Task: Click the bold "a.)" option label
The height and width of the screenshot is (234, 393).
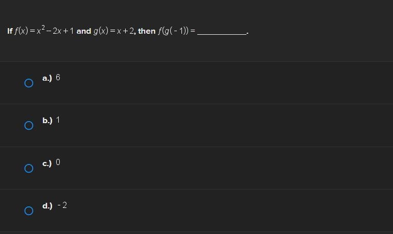Action: [x=47, y=78]
